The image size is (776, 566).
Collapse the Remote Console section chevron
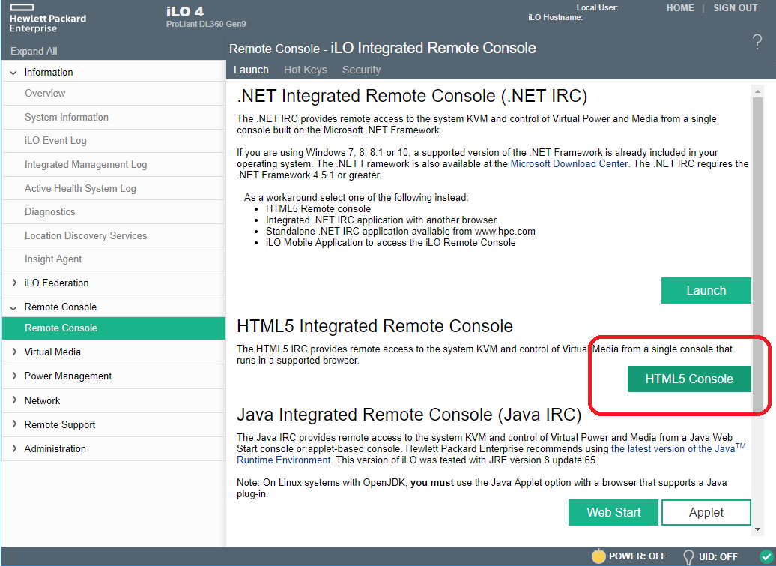13,307
